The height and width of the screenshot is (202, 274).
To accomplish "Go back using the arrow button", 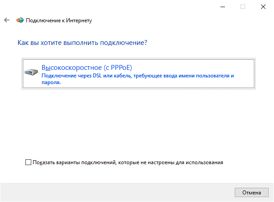I will 7,20.
